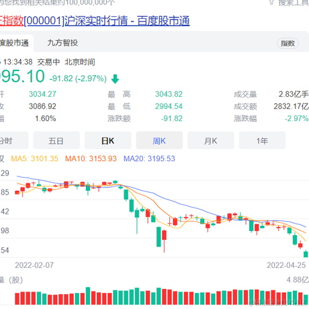309x309 pixels.
Task: Click the previous close value 3086.92
Action: (42, 106)
